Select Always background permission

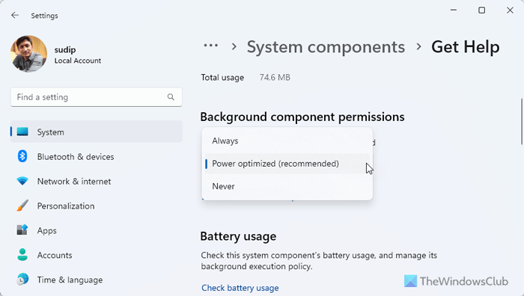click(287, 141)
